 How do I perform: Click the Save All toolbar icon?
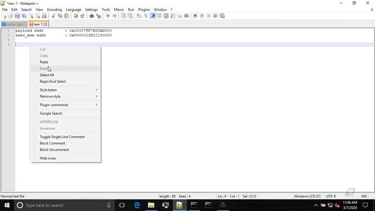pyautogui.click(x=24, y=16)
